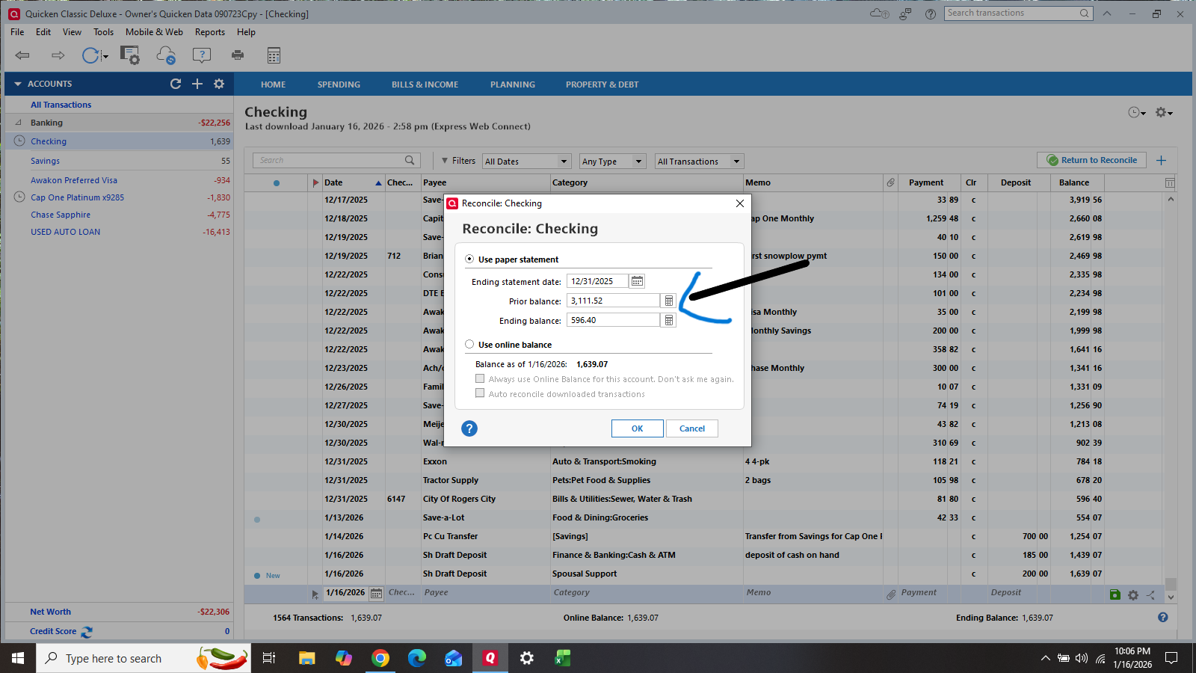Open File Explorer from the taskbar
1196x673 pixels.
click(x=307, y=658)
